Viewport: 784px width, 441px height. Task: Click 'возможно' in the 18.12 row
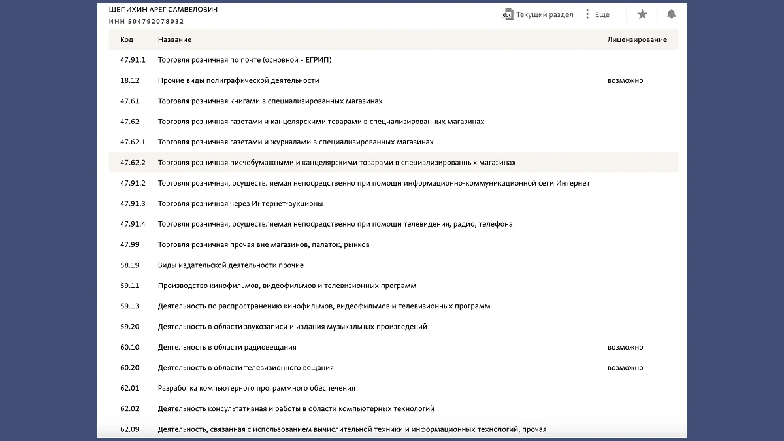(x=625, y=80)
